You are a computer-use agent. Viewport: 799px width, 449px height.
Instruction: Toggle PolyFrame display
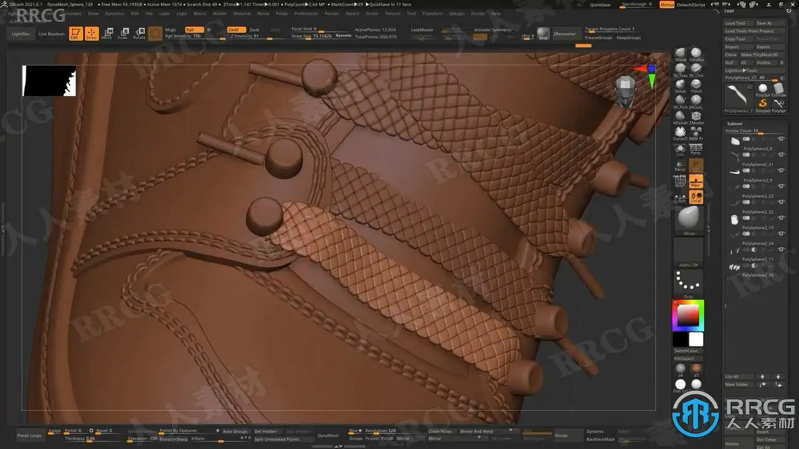pos(680,181)
